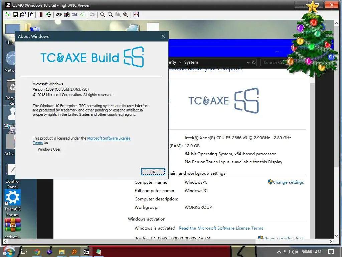Click the Full computer name value WindowsPC

pyautogui.click(x=196, y=190)
